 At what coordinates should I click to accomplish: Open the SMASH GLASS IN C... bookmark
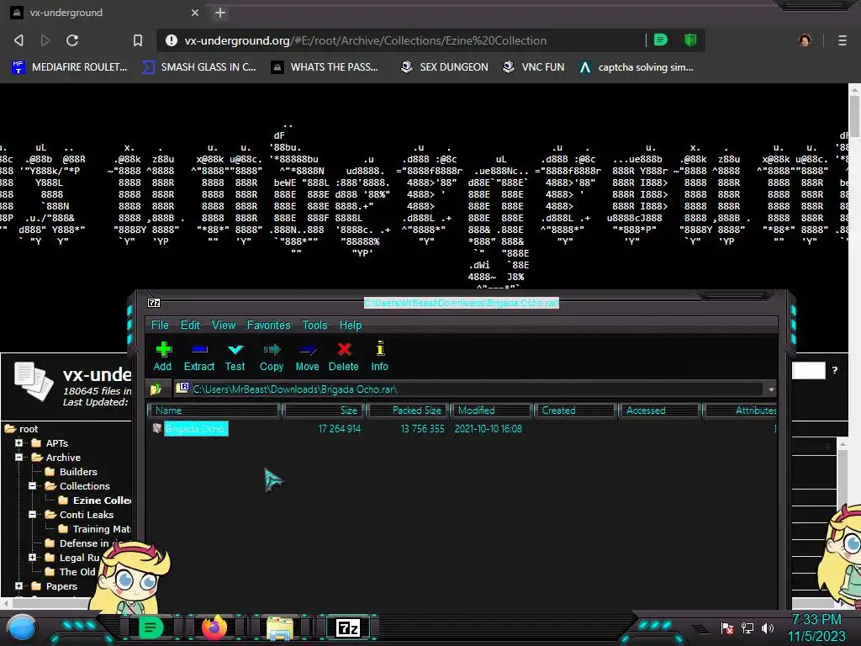click(199, 67)
